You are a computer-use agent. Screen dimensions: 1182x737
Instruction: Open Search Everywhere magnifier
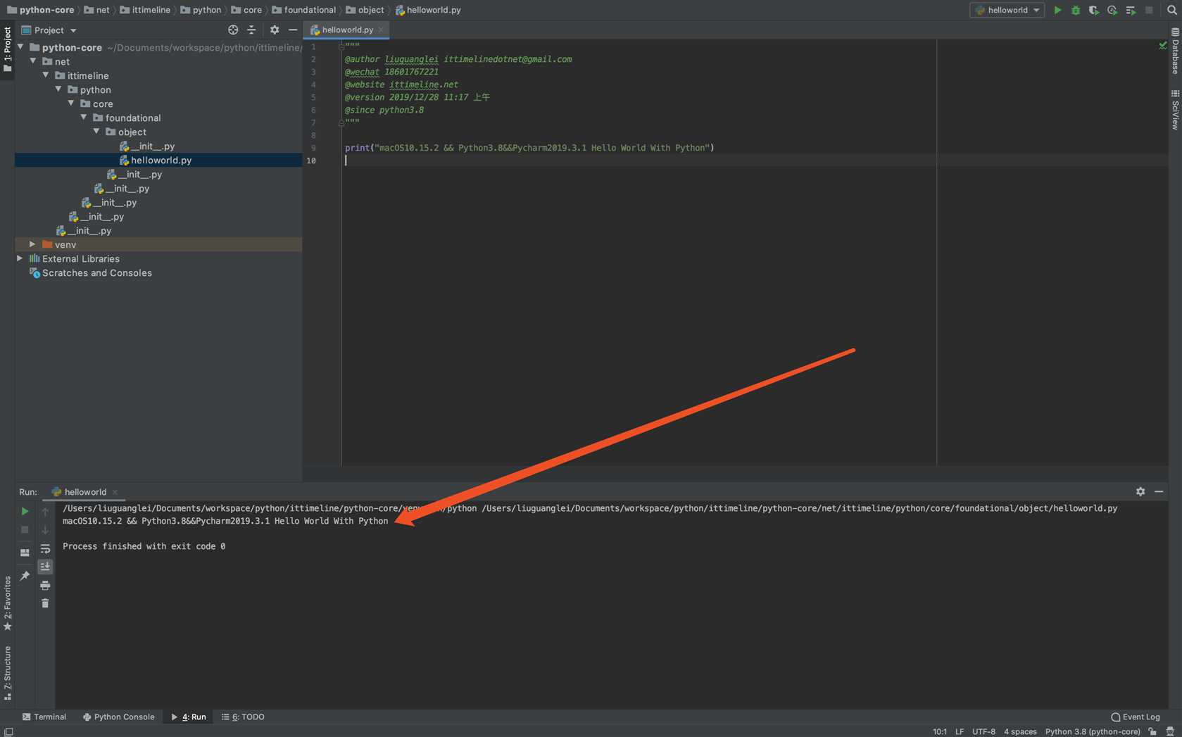1172,10
